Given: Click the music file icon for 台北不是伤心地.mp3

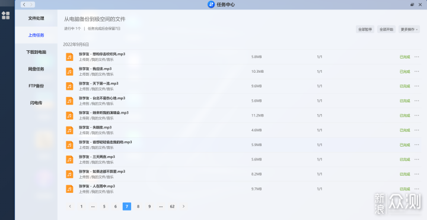Looking at the screenshot, I should pos(69,101).
